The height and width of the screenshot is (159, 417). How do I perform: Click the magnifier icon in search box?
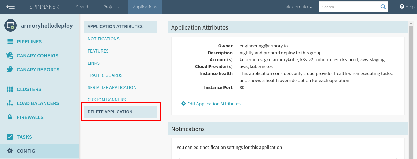pos(383,7)
